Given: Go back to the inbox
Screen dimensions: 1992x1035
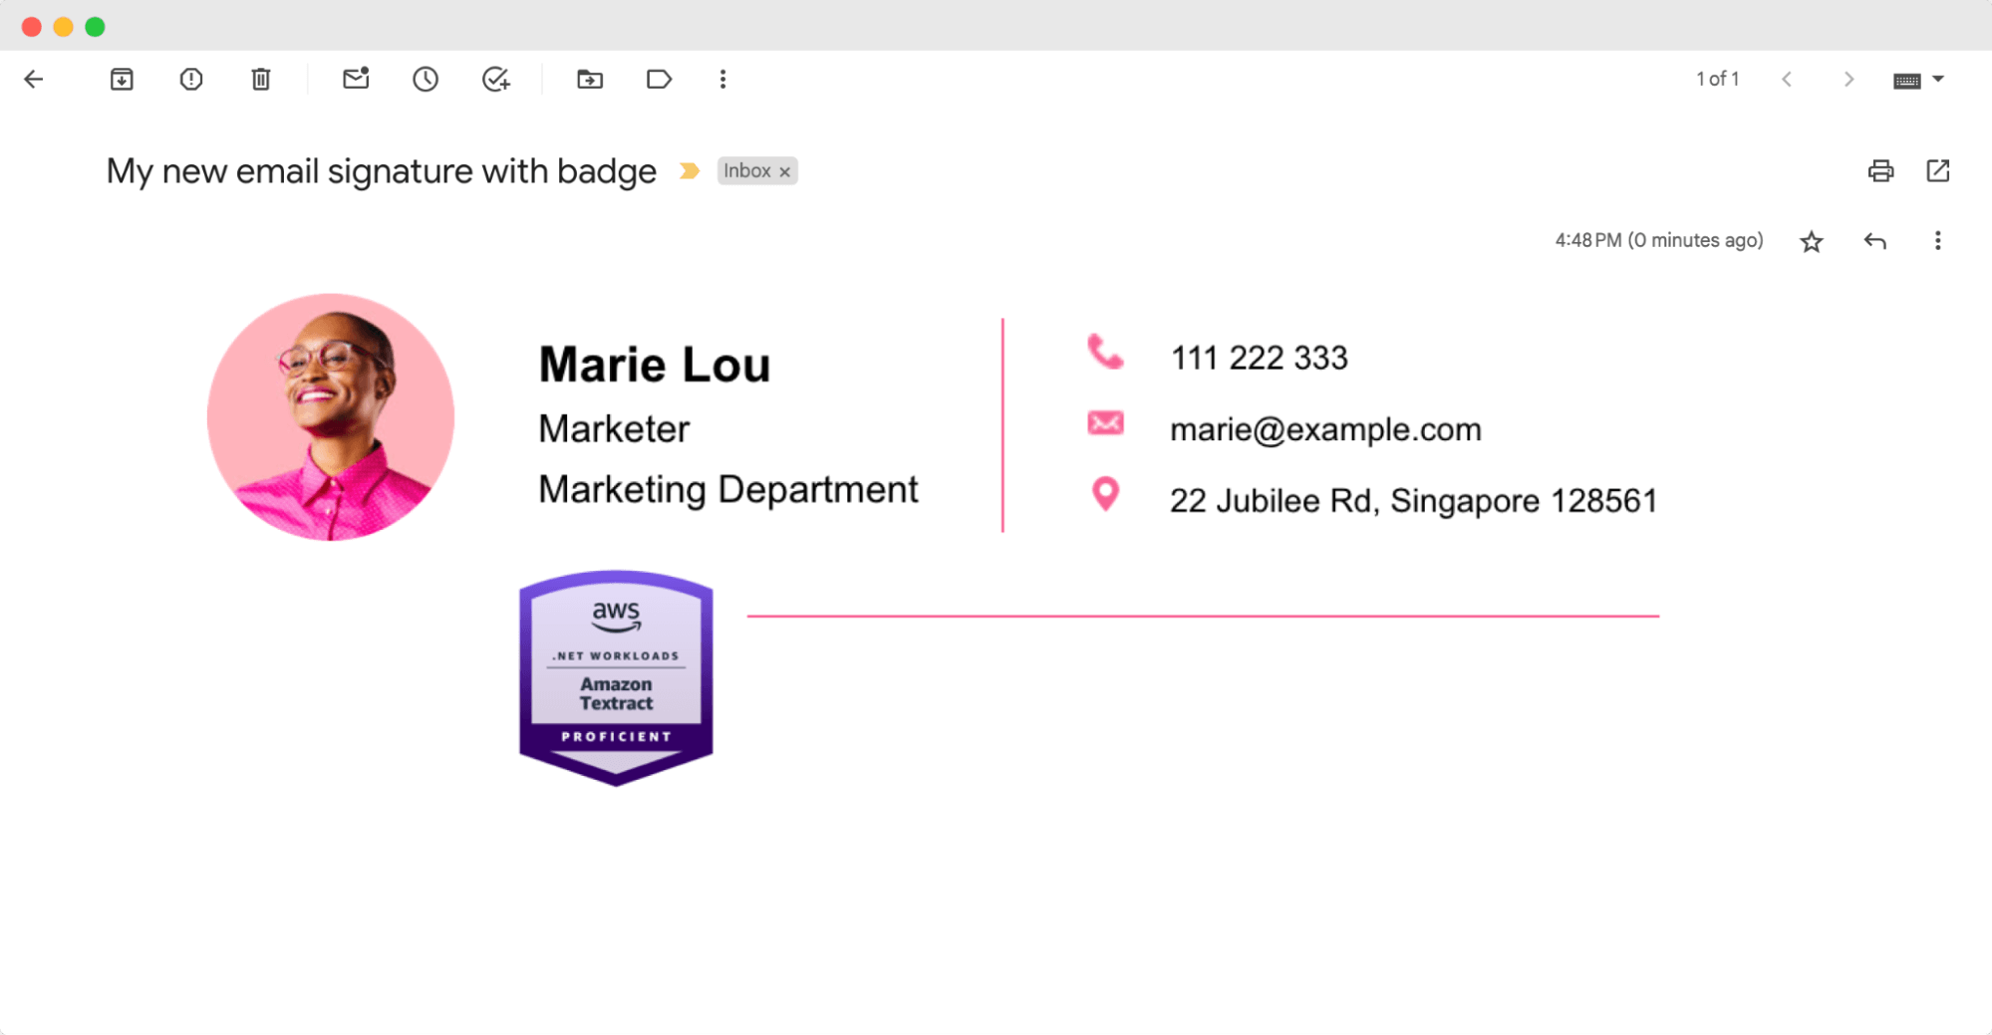Looking at the screenshot, I should click(34, 79).
